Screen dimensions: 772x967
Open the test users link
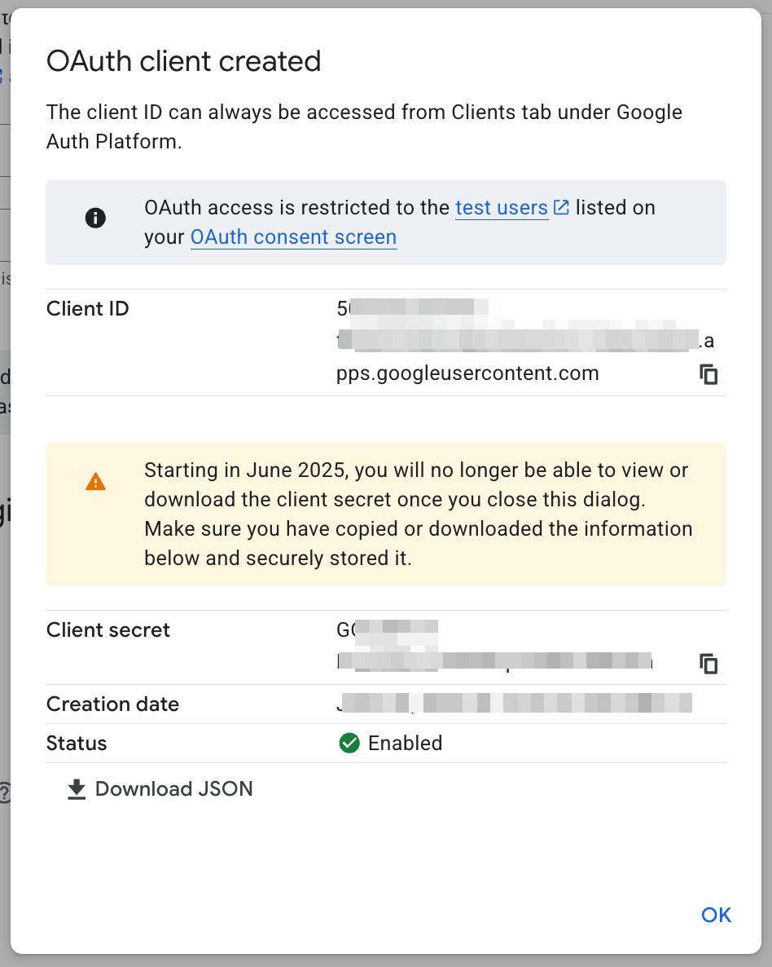point(502,208)
